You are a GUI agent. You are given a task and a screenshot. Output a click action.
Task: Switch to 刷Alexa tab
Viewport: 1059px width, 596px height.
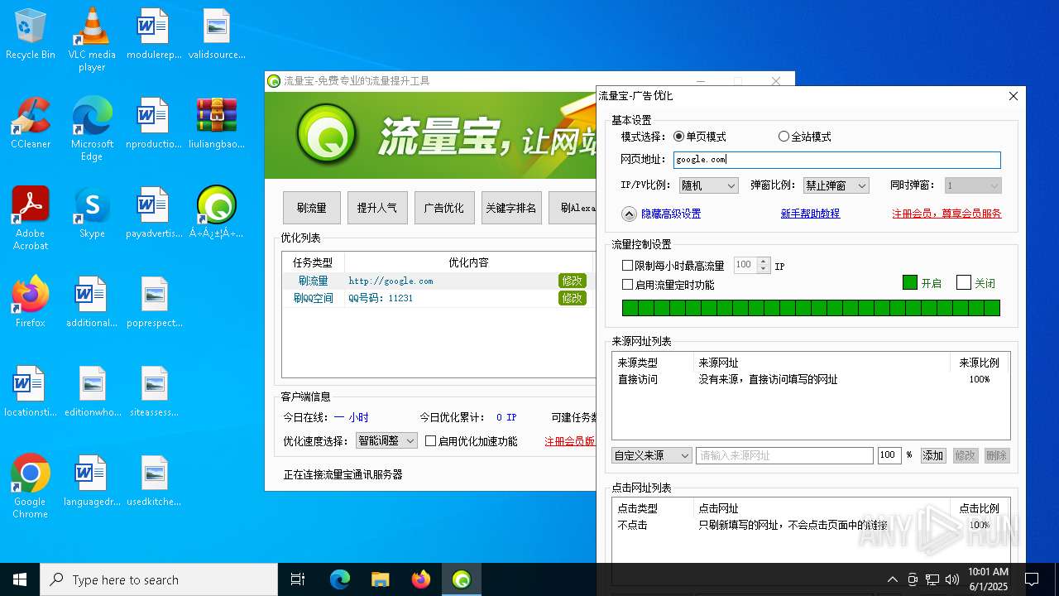tap(573, 208)
